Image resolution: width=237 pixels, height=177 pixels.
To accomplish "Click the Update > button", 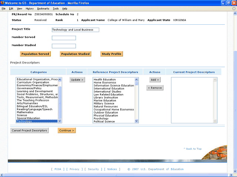I will point(77,80).
